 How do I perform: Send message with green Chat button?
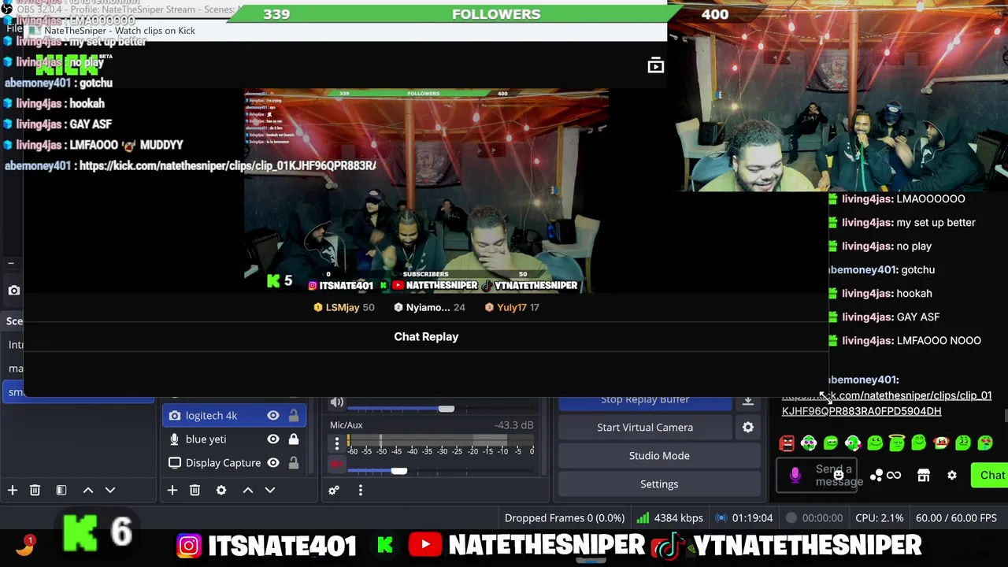tap(991, 475)
